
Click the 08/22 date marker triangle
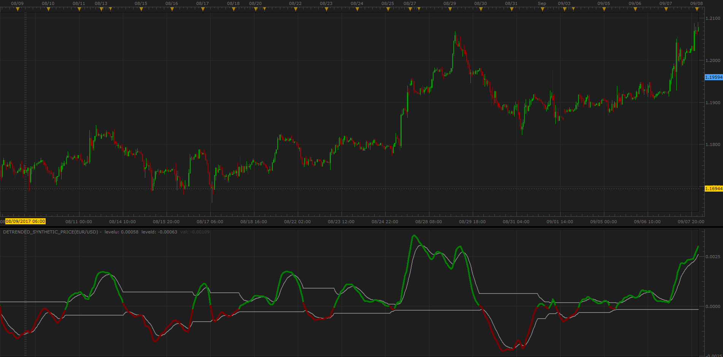[x=296, y=9]
